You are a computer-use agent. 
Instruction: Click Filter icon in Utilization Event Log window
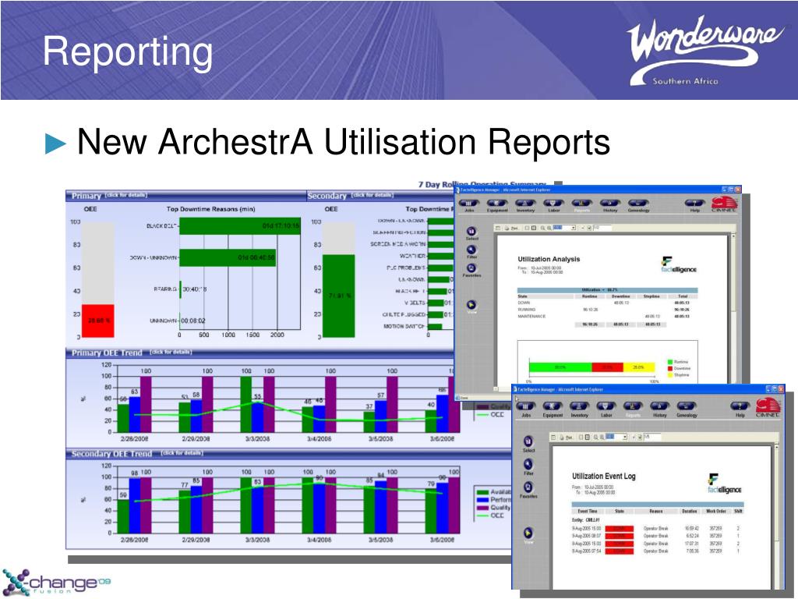coord(528,464)
